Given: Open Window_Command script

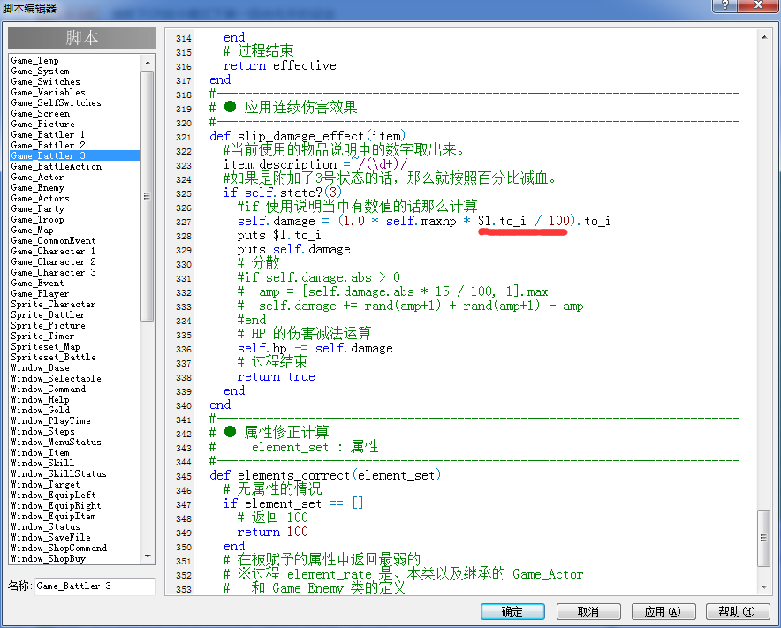Looking at the screenshot, I should click(49, 389).
